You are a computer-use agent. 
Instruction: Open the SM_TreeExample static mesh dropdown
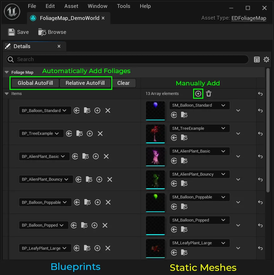point(199,128)
